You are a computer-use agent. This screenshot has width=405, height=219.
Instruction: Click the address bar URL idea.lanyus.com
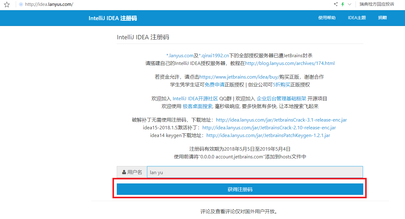coord(49,5)
